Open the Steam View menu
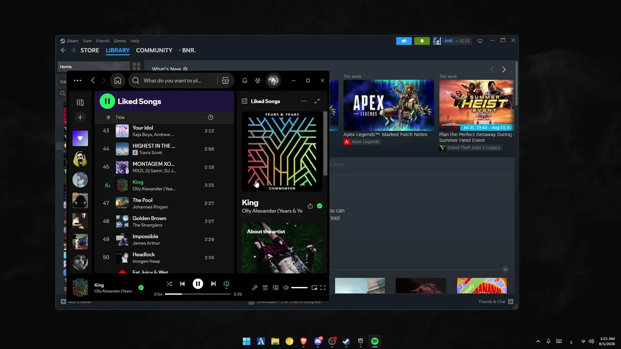Viewport: 621px width, 349px height. coord(87,41)
